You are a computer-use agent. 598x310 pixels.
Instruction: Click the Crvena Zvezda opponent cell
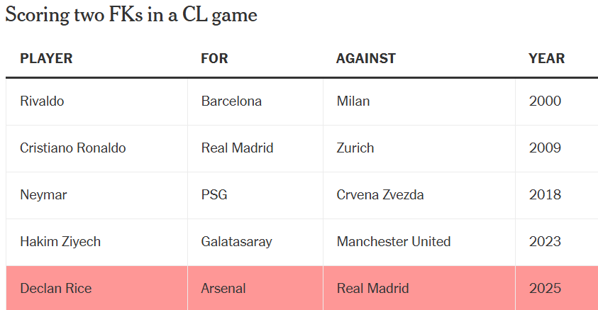point(419,195)
